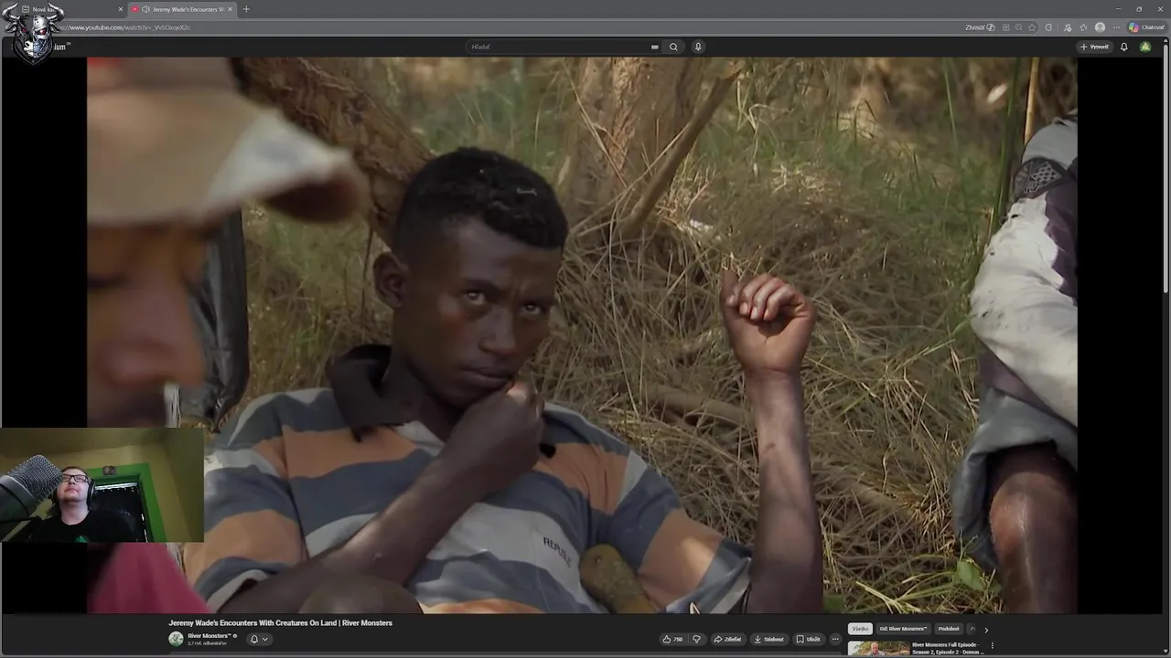This screenshot has width=1171, height=658.
Task: Open a new browser tab with plus
Action: point(245,9)
